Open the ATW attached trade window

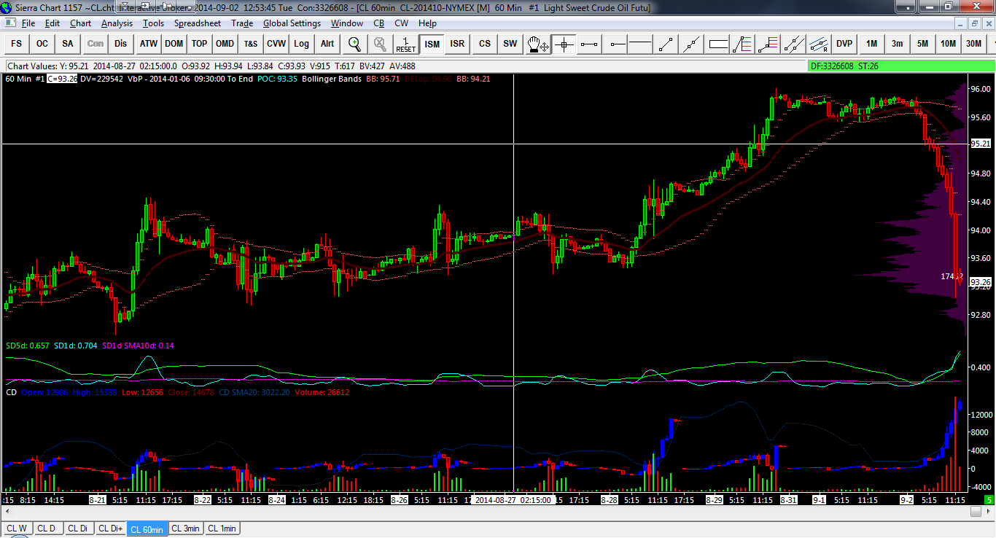click(x=149, y=44)
